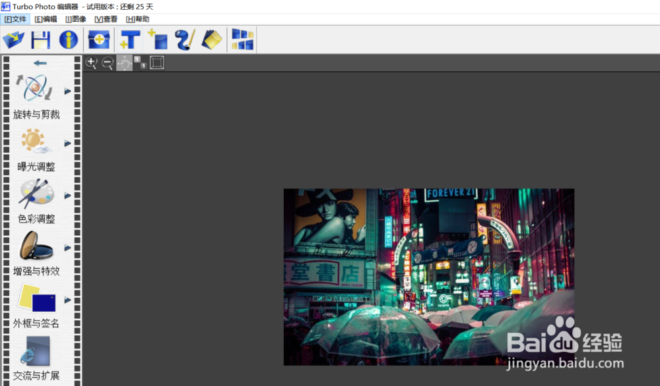Screen dimensions: 660x386
Task: Click the 增强与特效 lens icon
Action: pyautogui.click(x=36, y=245)
